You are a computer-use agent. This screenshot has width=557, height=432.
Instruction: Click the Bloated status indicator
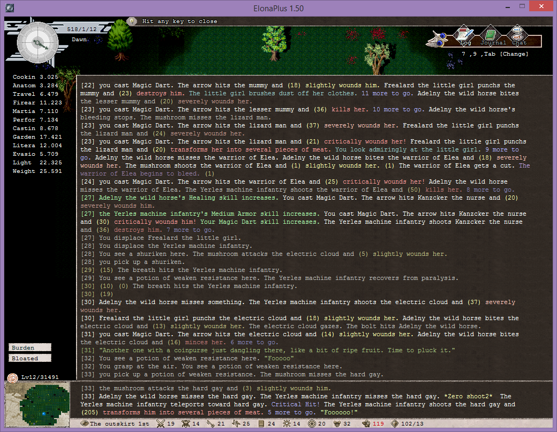point(30,358)
